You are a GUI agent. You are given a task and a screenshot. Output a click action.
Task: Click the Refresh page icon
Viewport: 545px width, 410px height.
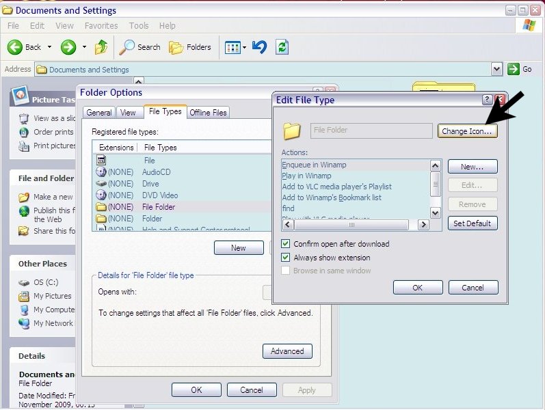pos(282,47)
